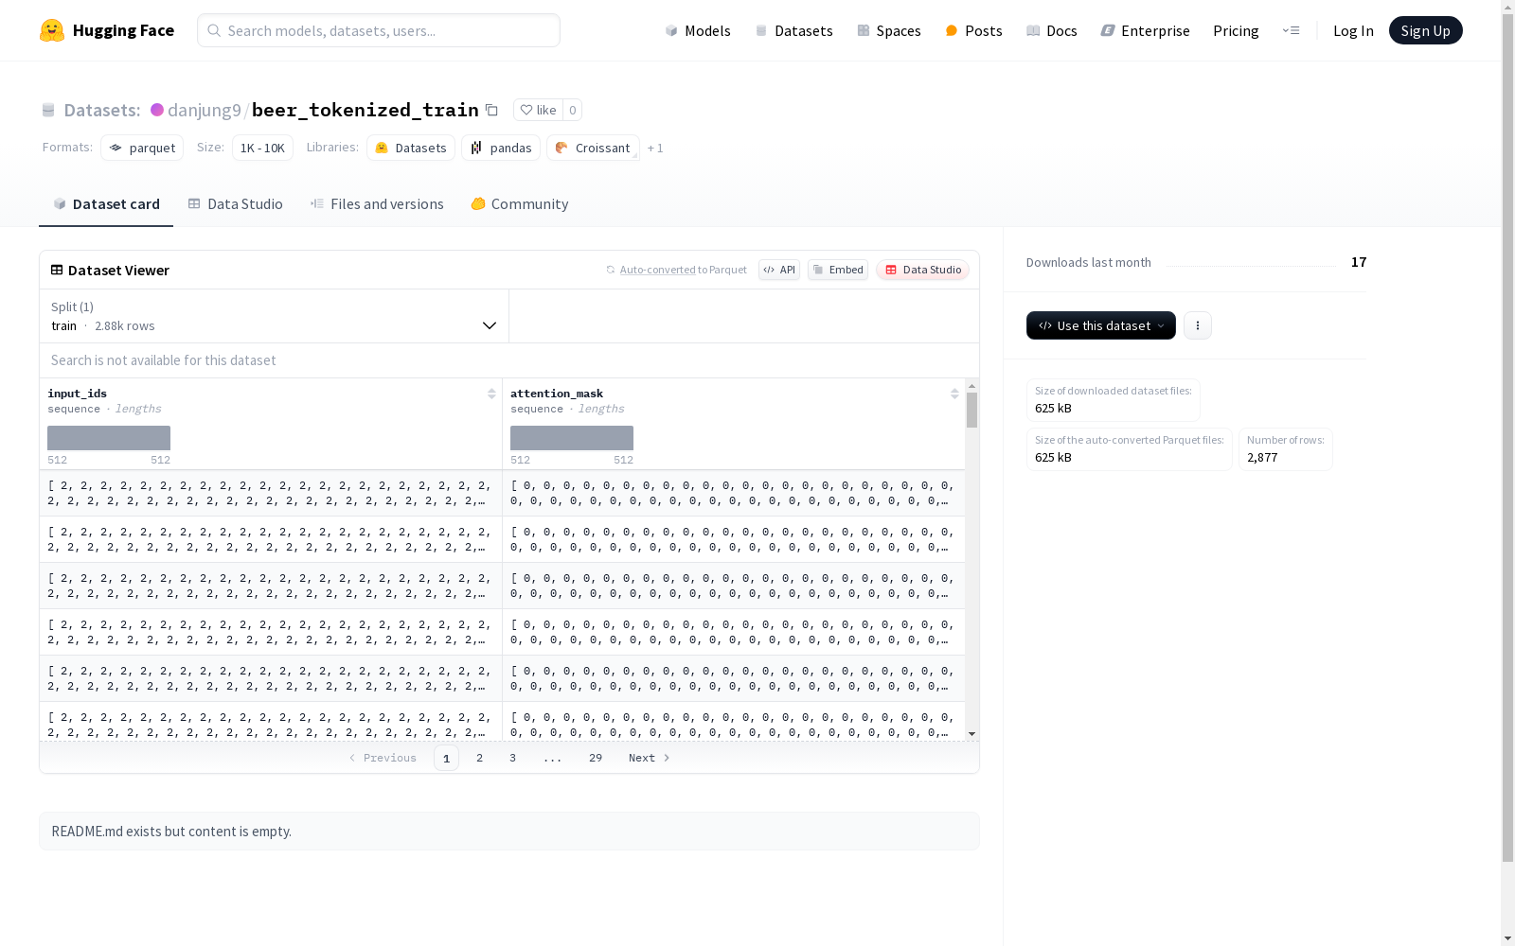Click the Embed button
This screenshot has width=1515, height=946.
[838, 270]
